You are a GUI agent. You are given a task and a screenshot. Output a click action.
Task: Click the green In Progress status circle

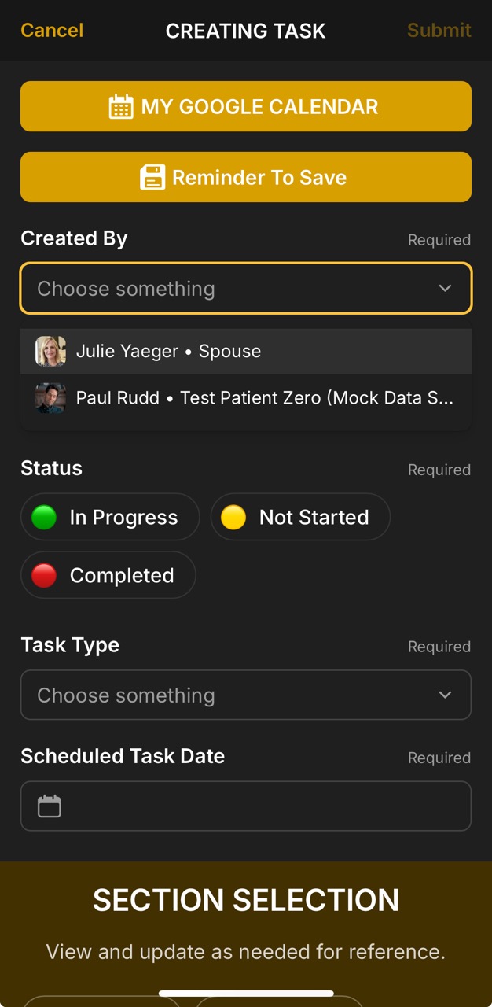(x=43, y=517)
